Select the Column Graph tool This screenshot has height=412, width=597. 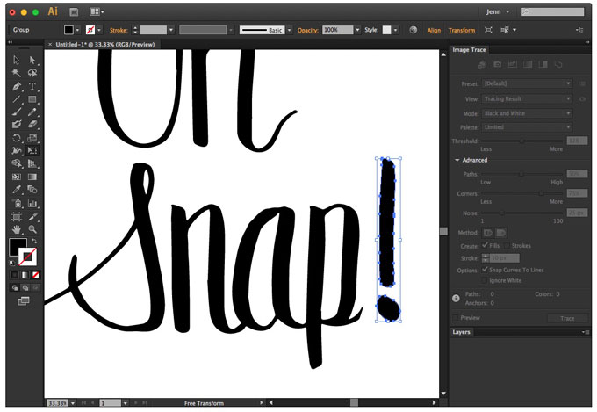(32, 203)
